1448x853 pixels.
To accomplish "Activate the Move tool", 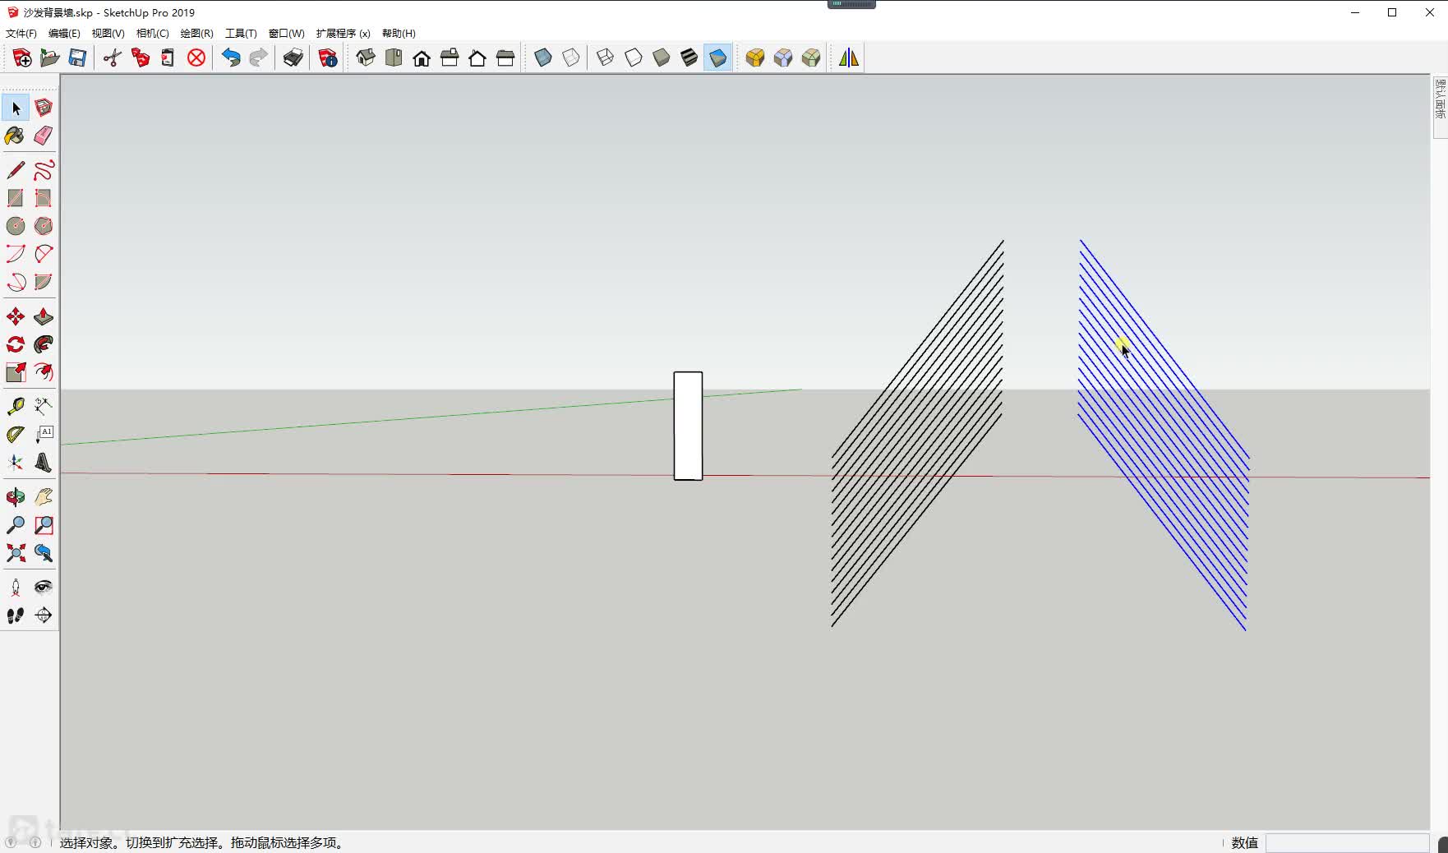I will pos(16,316).
